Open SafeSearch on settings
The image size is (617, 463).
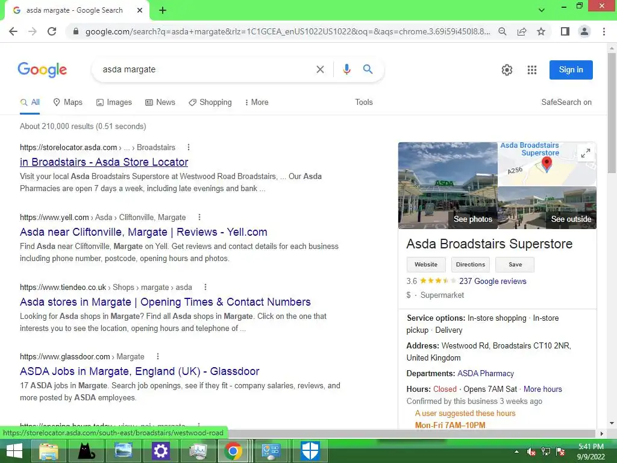(566, 102)
